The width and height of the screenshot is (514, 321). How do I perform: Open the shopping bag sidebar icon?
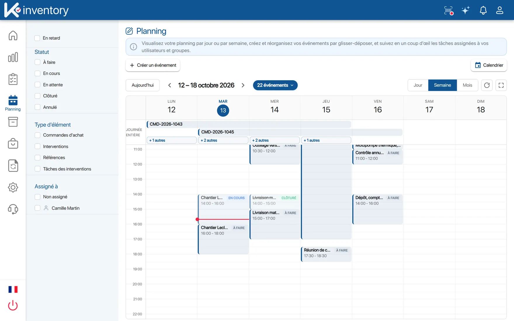point(13,144)
